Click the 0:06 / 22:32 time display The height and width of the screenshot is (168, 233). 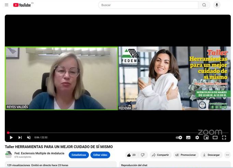pyautogui.click(x=41, y=138)
